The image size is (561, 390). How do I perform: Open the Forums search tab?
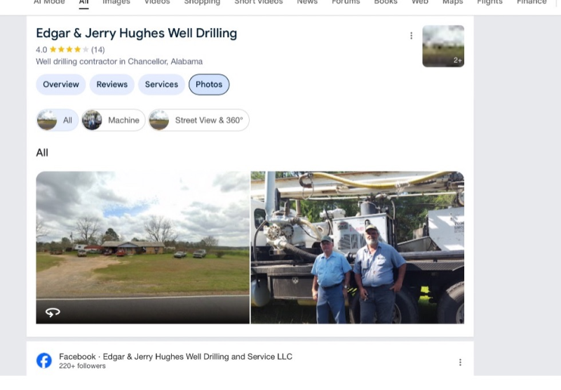[346, 2]
